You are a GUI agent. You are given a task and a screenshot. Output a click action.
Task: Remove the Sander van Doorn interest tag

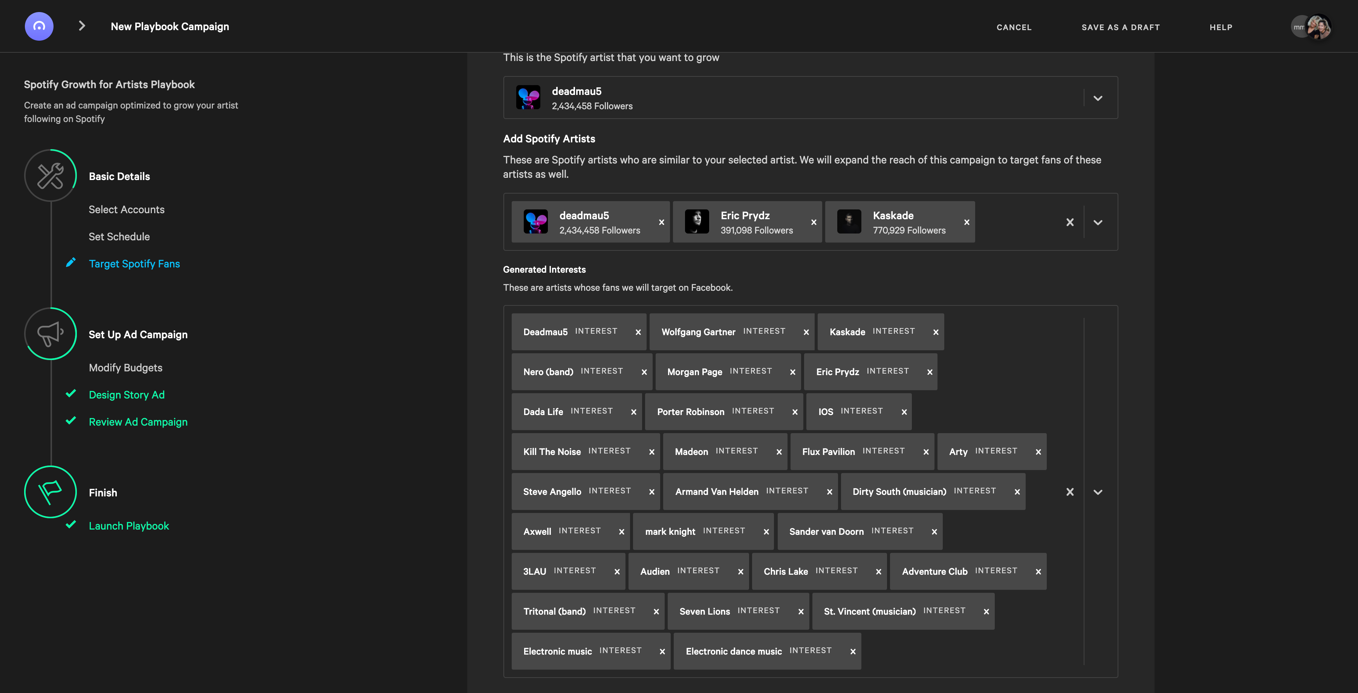tap(934, 532)
